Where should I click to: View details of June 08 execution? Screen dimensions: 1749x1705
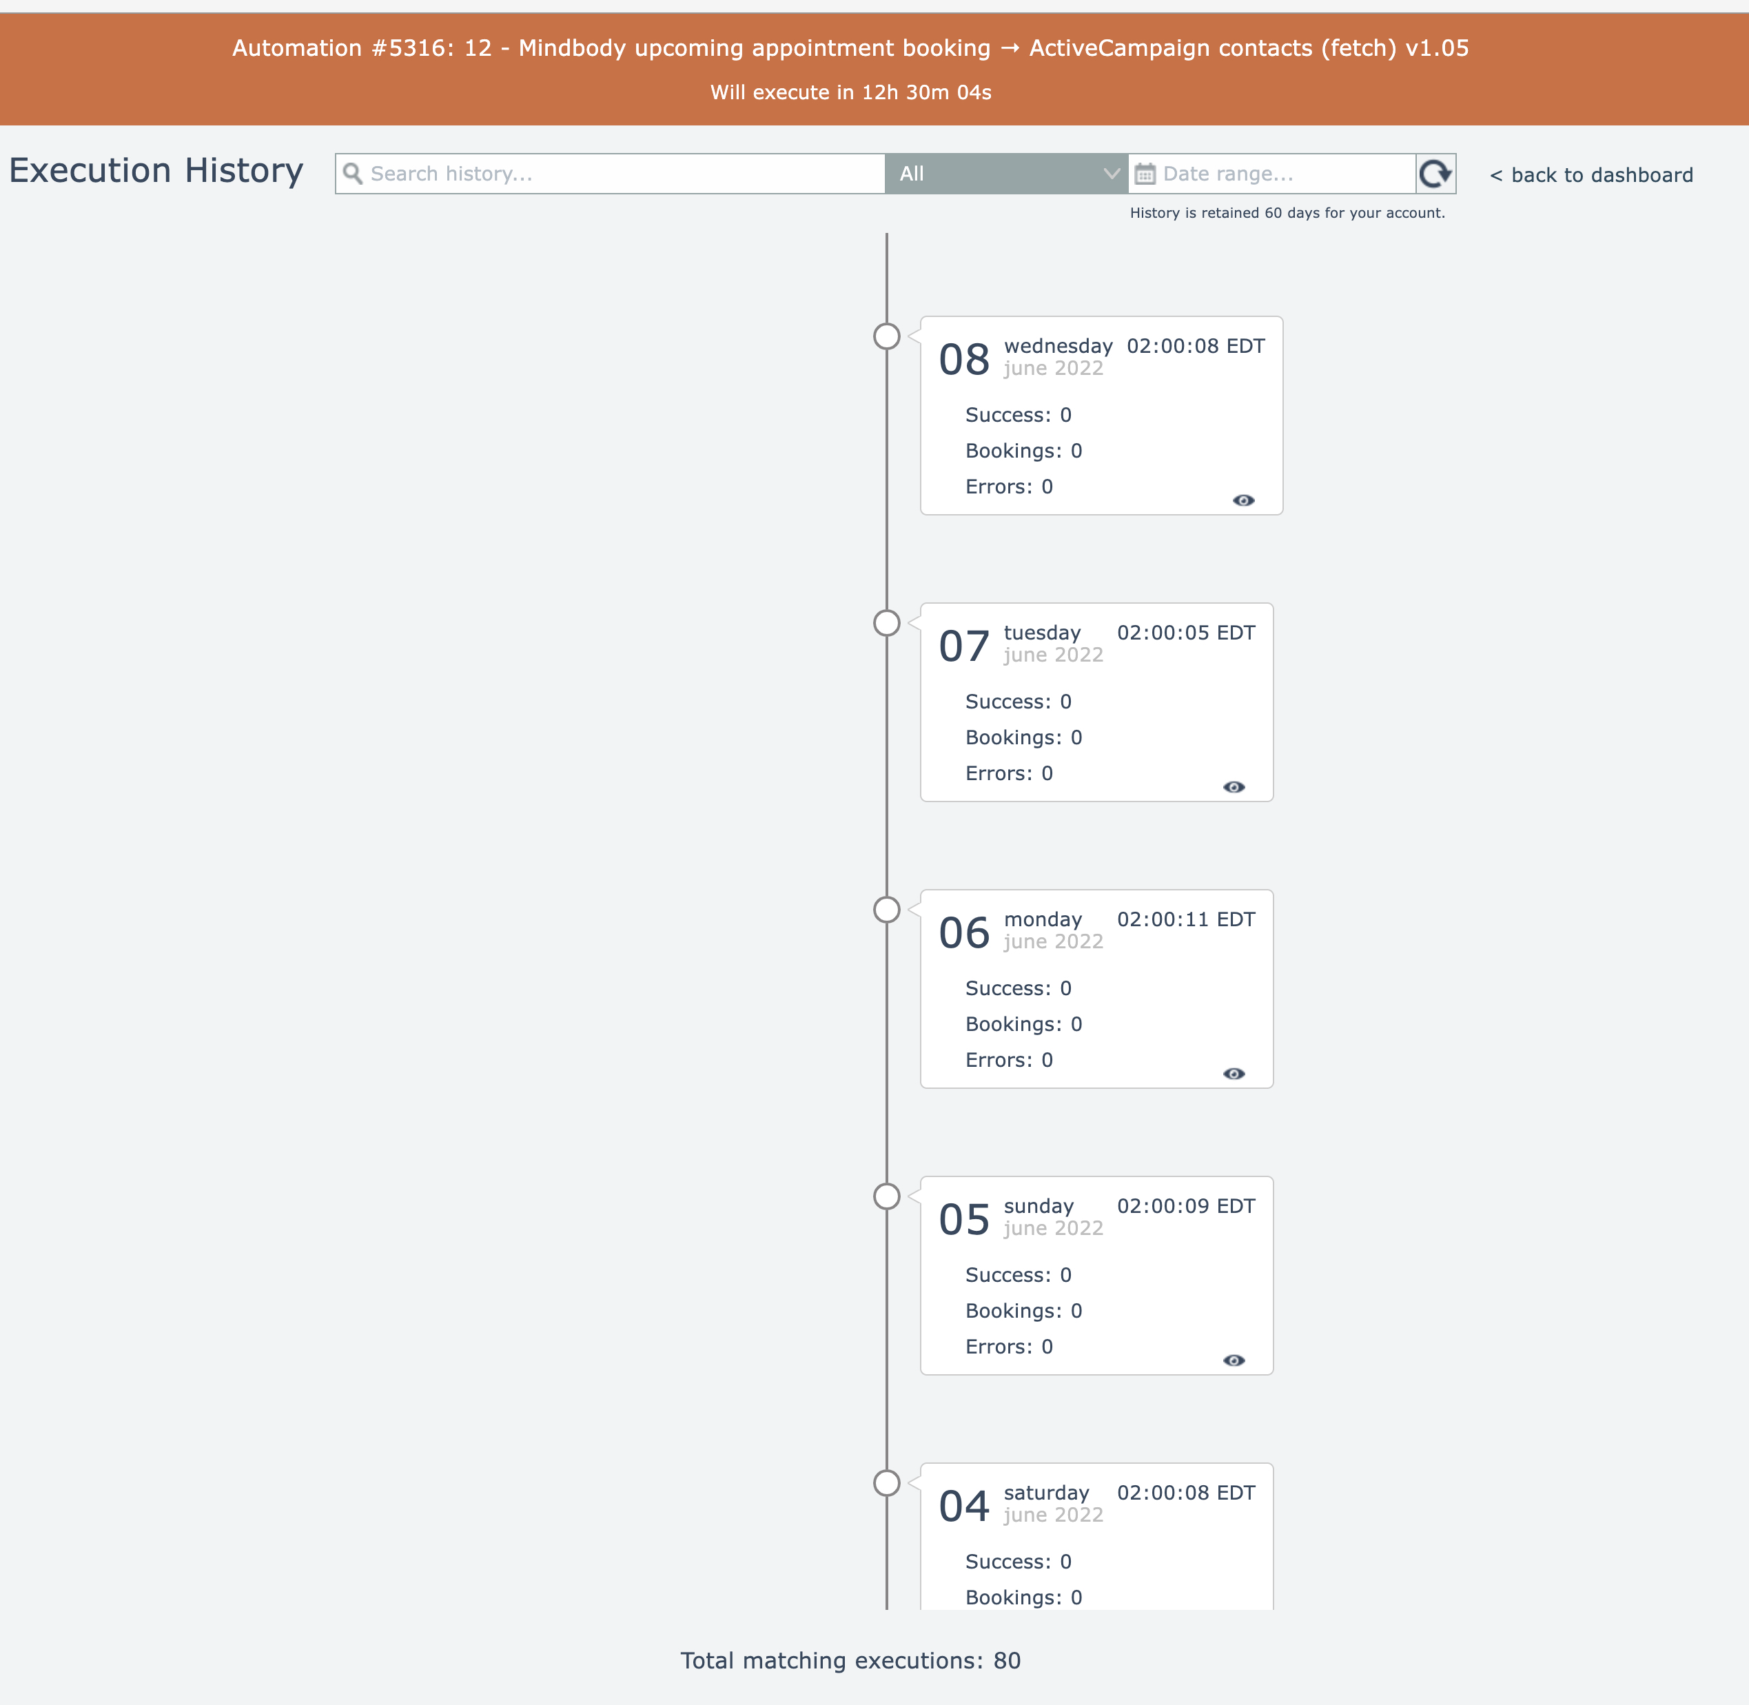[x=1243, y=500]
